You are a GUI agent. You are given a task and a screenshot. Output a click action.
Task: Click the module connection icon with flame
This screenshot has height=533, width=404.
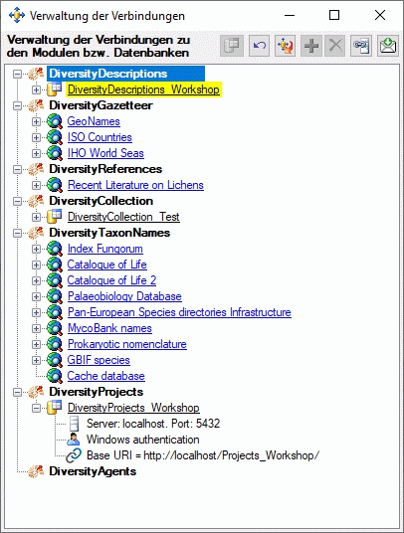(x=285, y=46)
